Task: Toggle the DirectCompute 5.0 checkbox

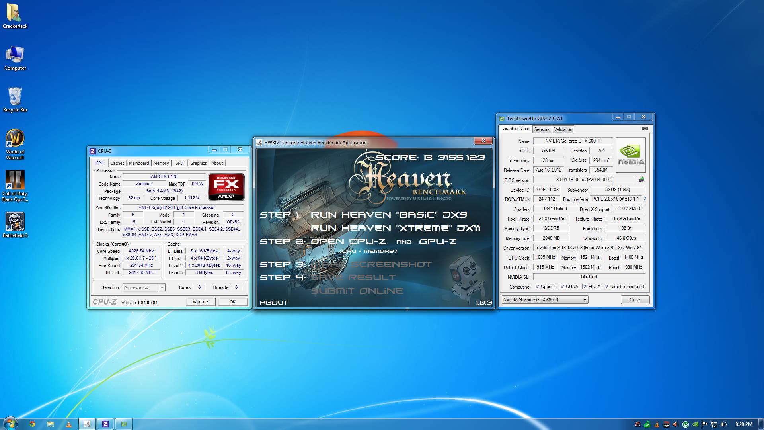Action: click(x=606, y=287)
